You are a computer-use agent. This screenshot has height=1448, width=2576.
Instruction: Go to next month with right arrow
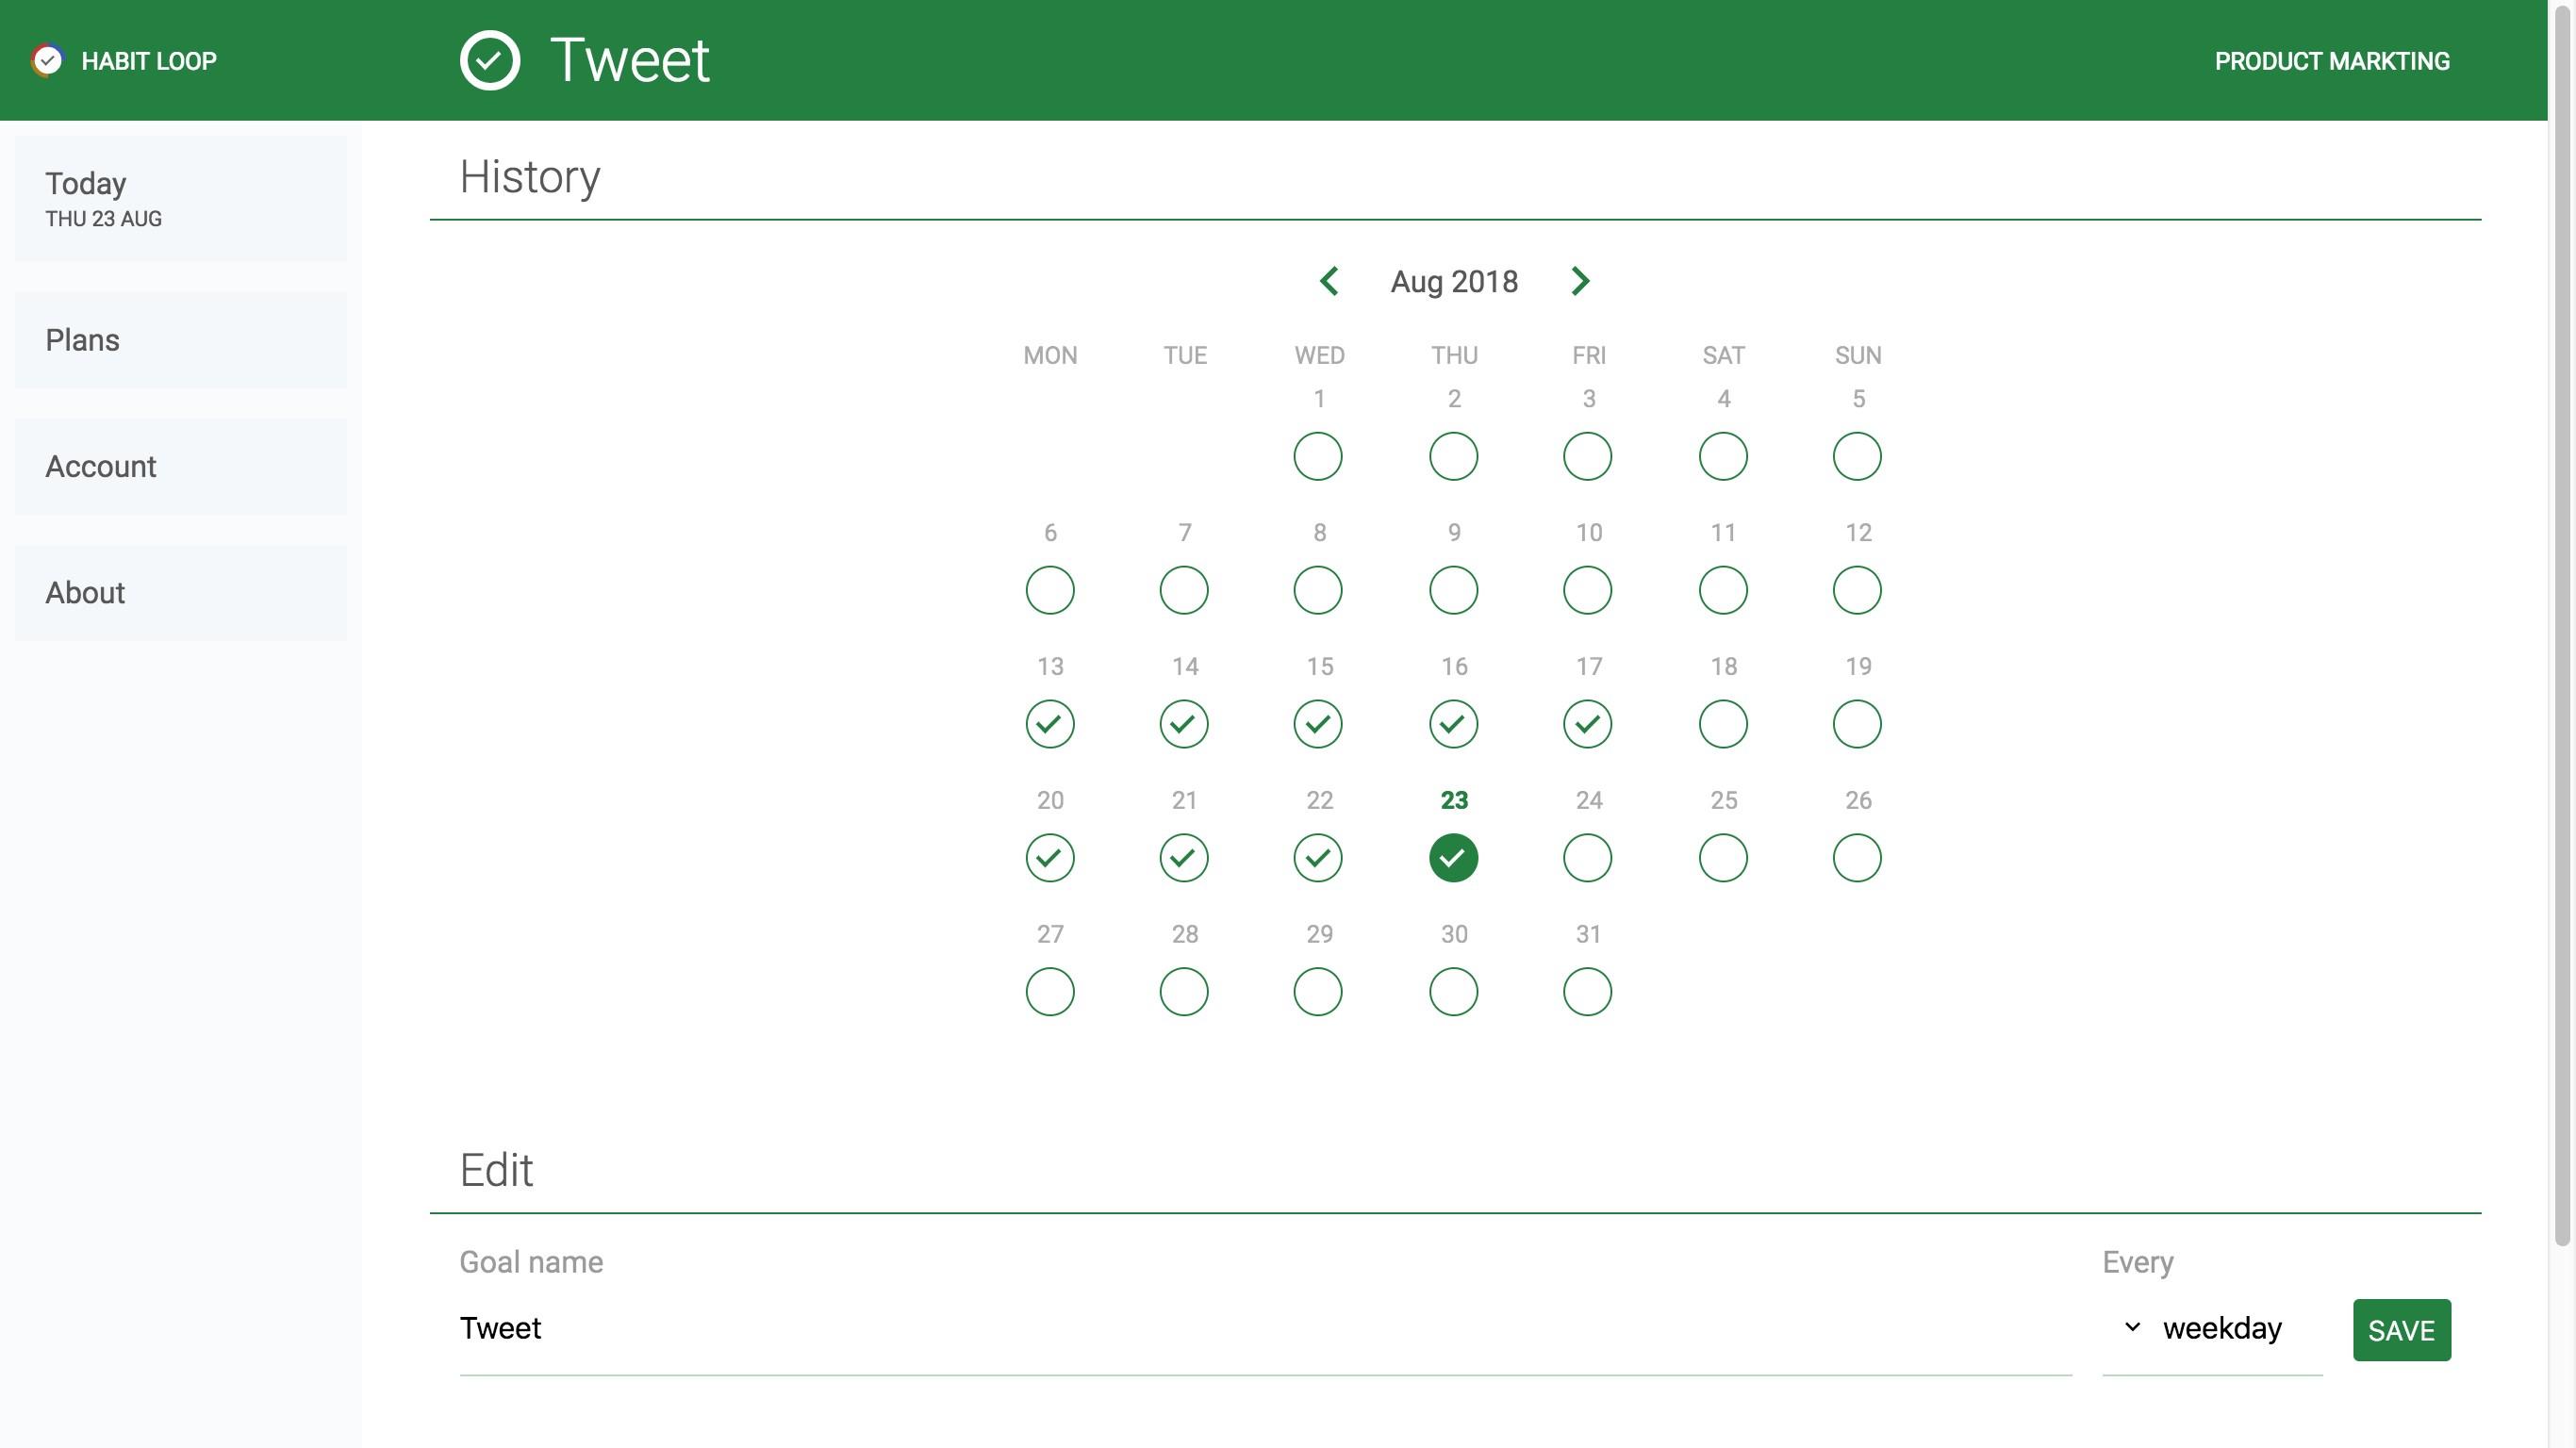[x=1580, y=281]
